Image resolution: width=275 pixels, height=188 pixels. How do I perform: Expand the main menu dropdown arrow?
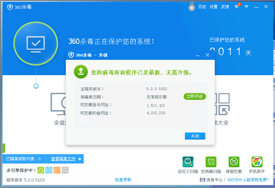246,6
